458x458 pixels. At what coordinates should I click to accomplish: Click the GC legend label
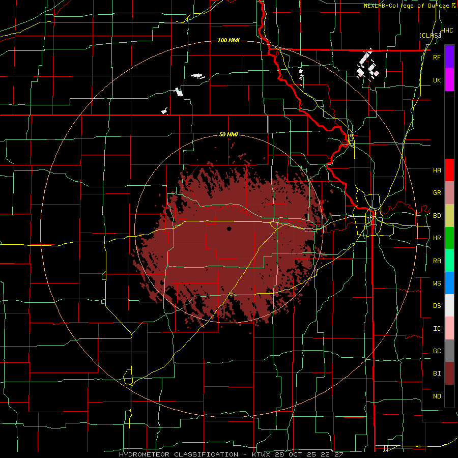coord(437,351)
